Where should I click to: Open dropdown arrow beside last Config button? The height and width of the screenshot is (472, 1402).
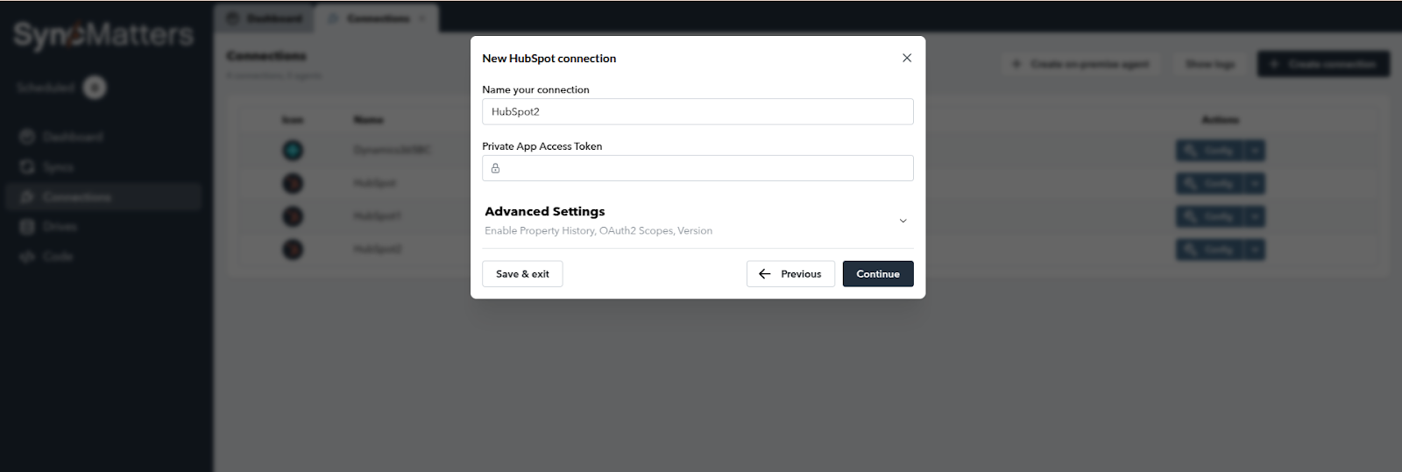pyautogui.click(x=1256, y=250)
